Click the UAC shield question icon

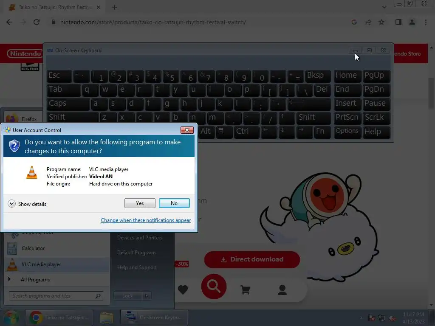14,146
